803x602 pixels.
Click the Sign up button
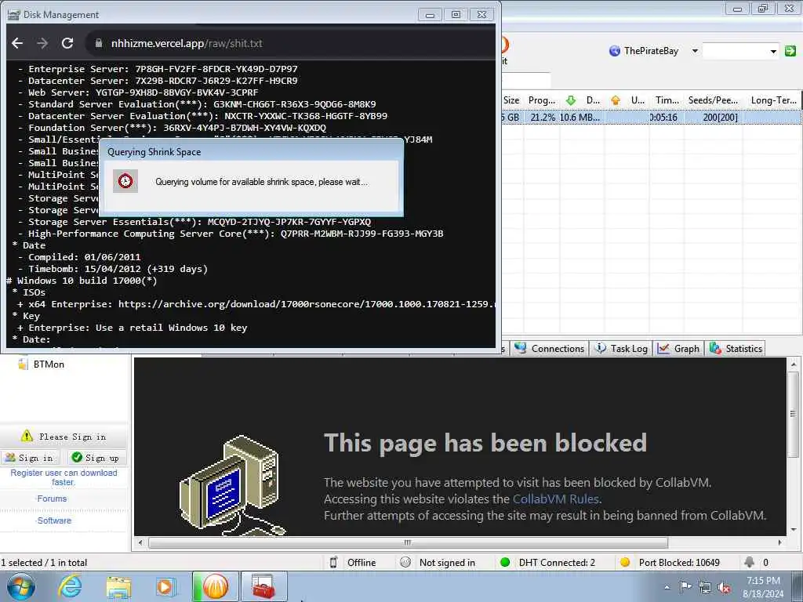(96, 458)
